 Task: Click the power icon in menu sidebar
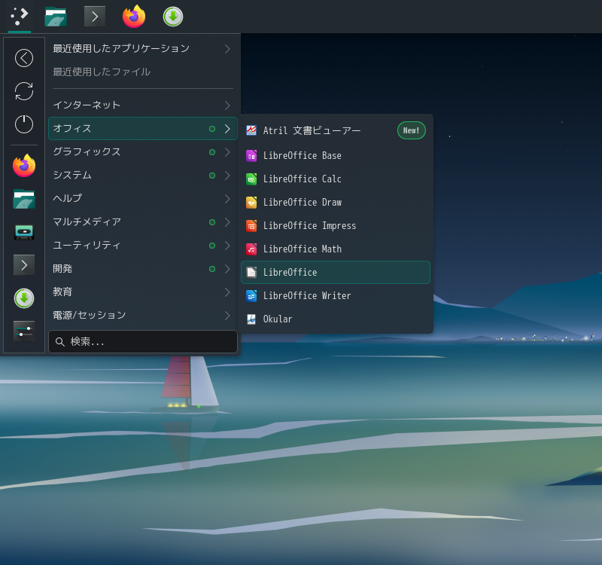pos(24,124)
